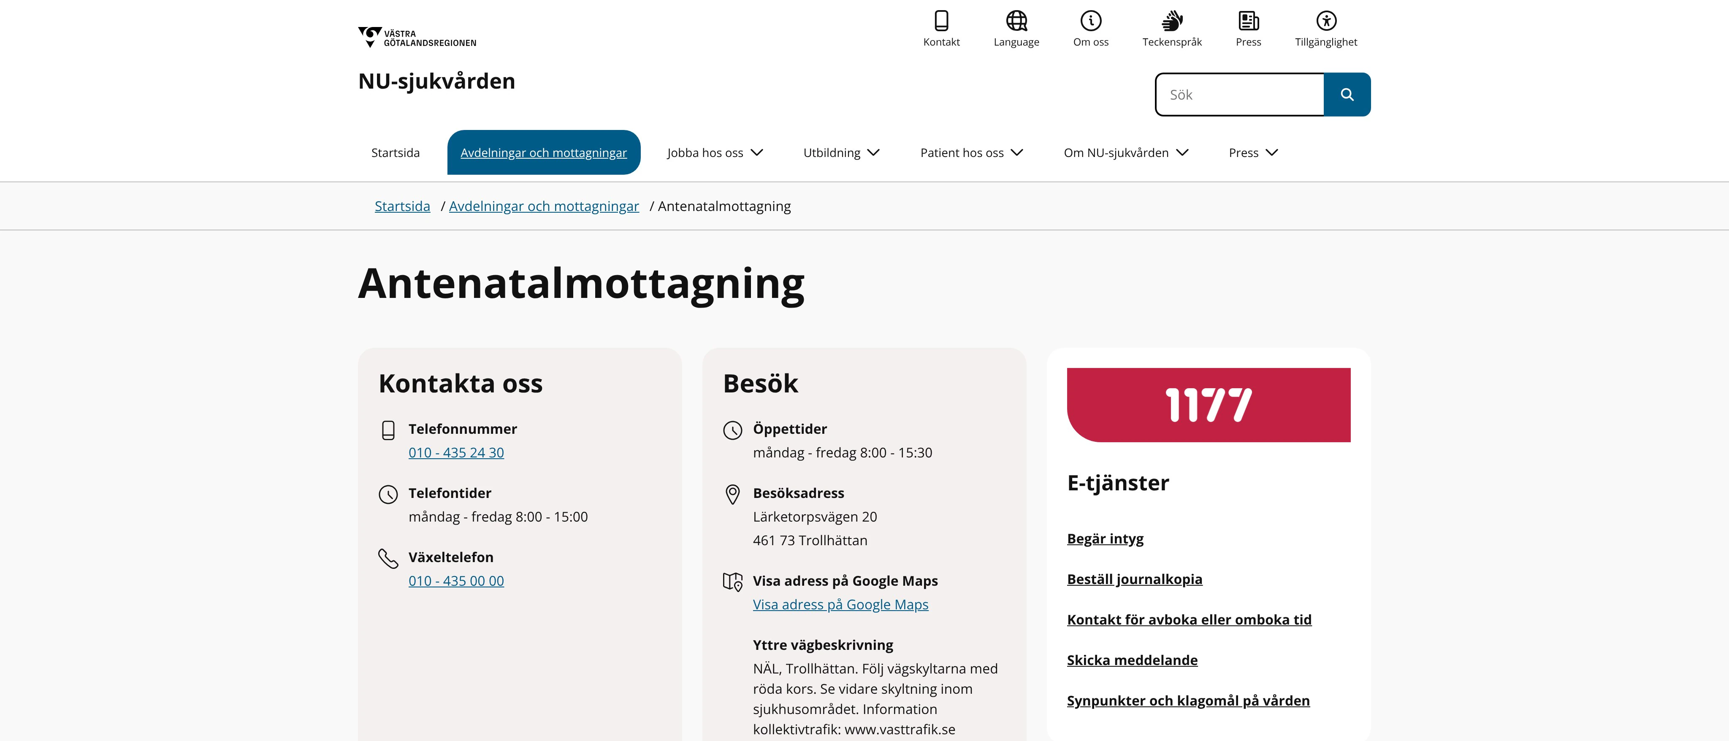Click the Antenatalmottagning page heading

tap(581, 284)
